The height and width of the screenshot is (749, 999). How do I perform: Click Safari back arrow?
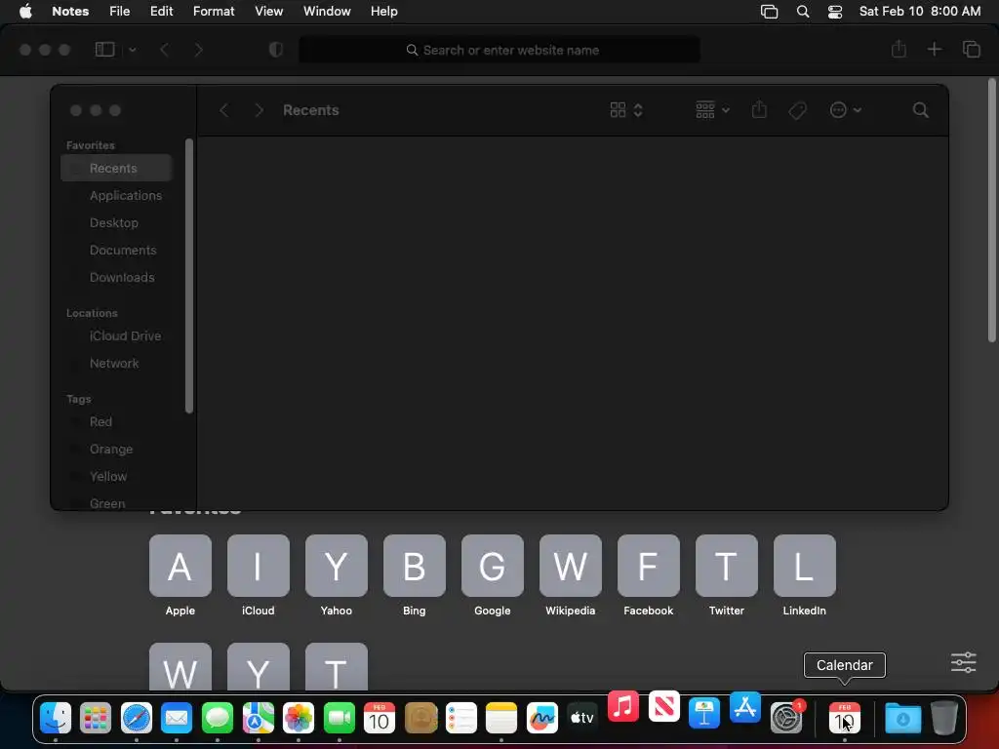pos(164,50)
